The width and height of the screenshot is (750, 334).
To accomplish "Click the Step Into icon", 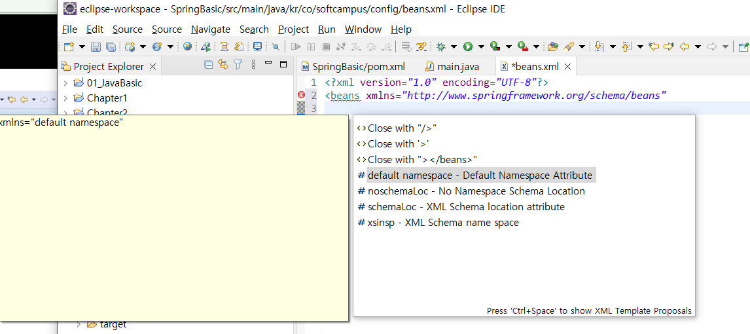I will (x=356, y=46).
